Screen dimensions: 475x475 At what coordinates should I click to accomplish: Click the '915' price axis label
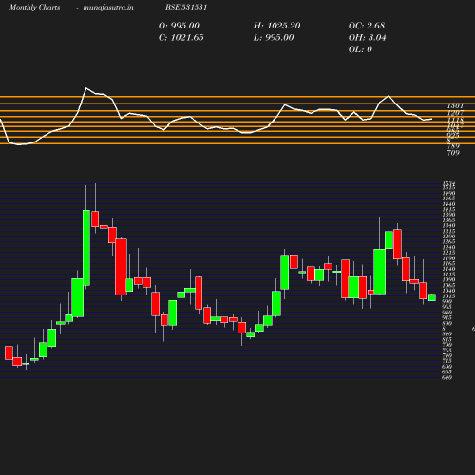pos(447,317)
